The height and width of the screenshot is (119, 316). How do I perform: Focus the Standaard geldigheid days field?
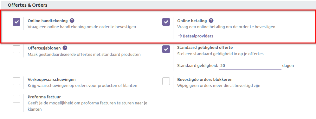(x=250, y=66)
